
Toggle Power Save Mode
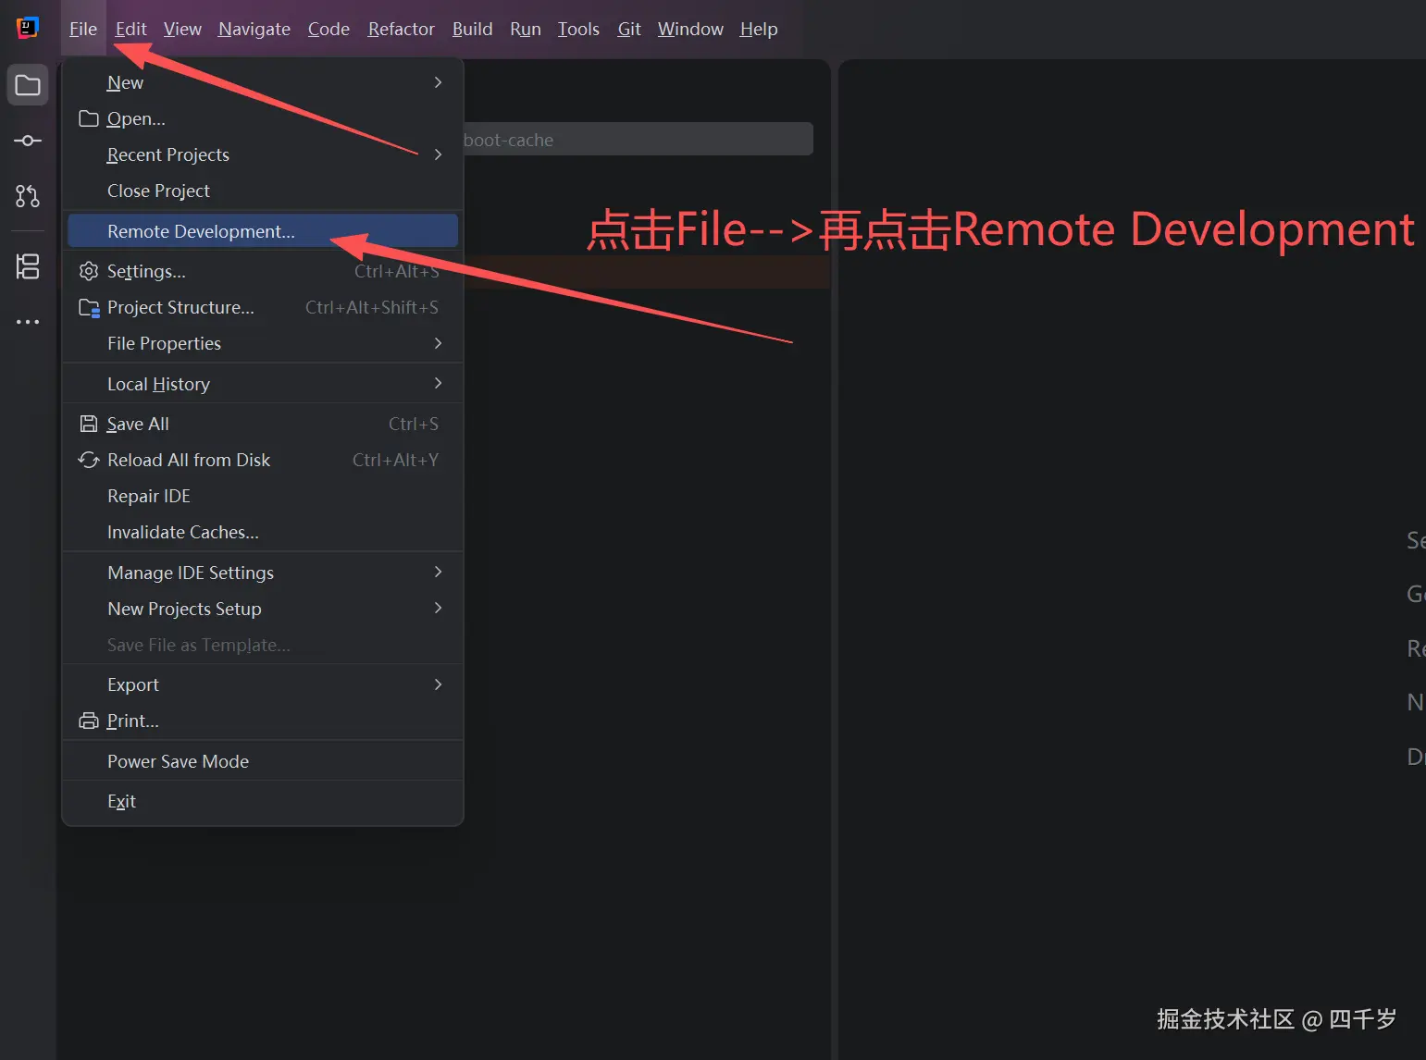[178, 760]
